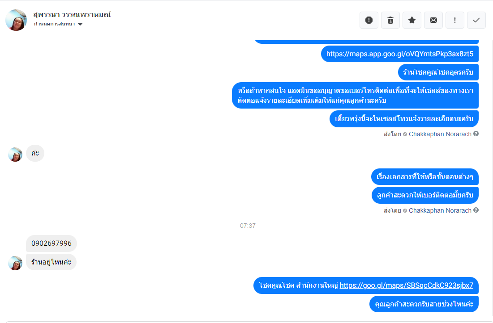Mark conversation unread with envelope icon
Image resolution: width=493 pixels, height=323 pixels.
[x=433, y=20]
